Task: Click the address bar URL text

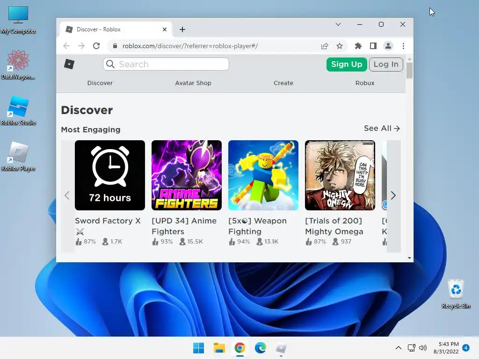Action: tap(190, 46)
